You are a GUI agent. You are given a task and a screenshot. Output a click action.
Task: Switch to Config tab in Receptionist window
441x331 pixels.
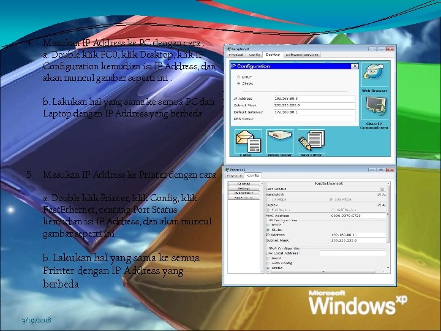255,55
